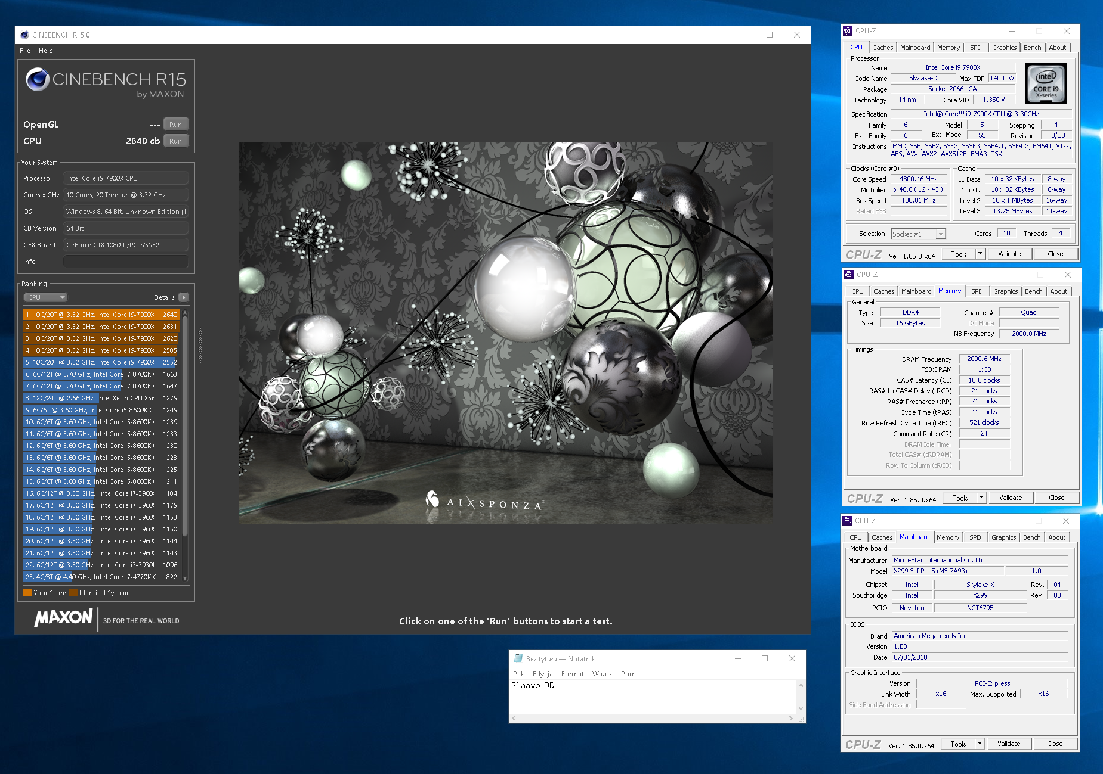The width and height of the screenshot is (1103, 774).
Task: Select ranking entry 23 i7-4770K score 822
Action: pos(101,577)
